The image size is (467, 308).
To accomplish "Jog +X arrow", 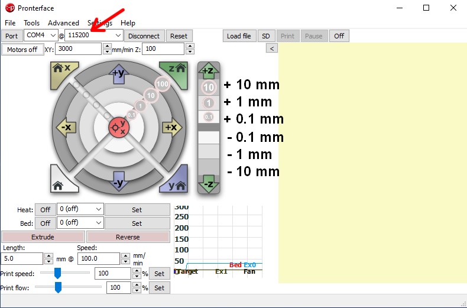I will (172, 127).
